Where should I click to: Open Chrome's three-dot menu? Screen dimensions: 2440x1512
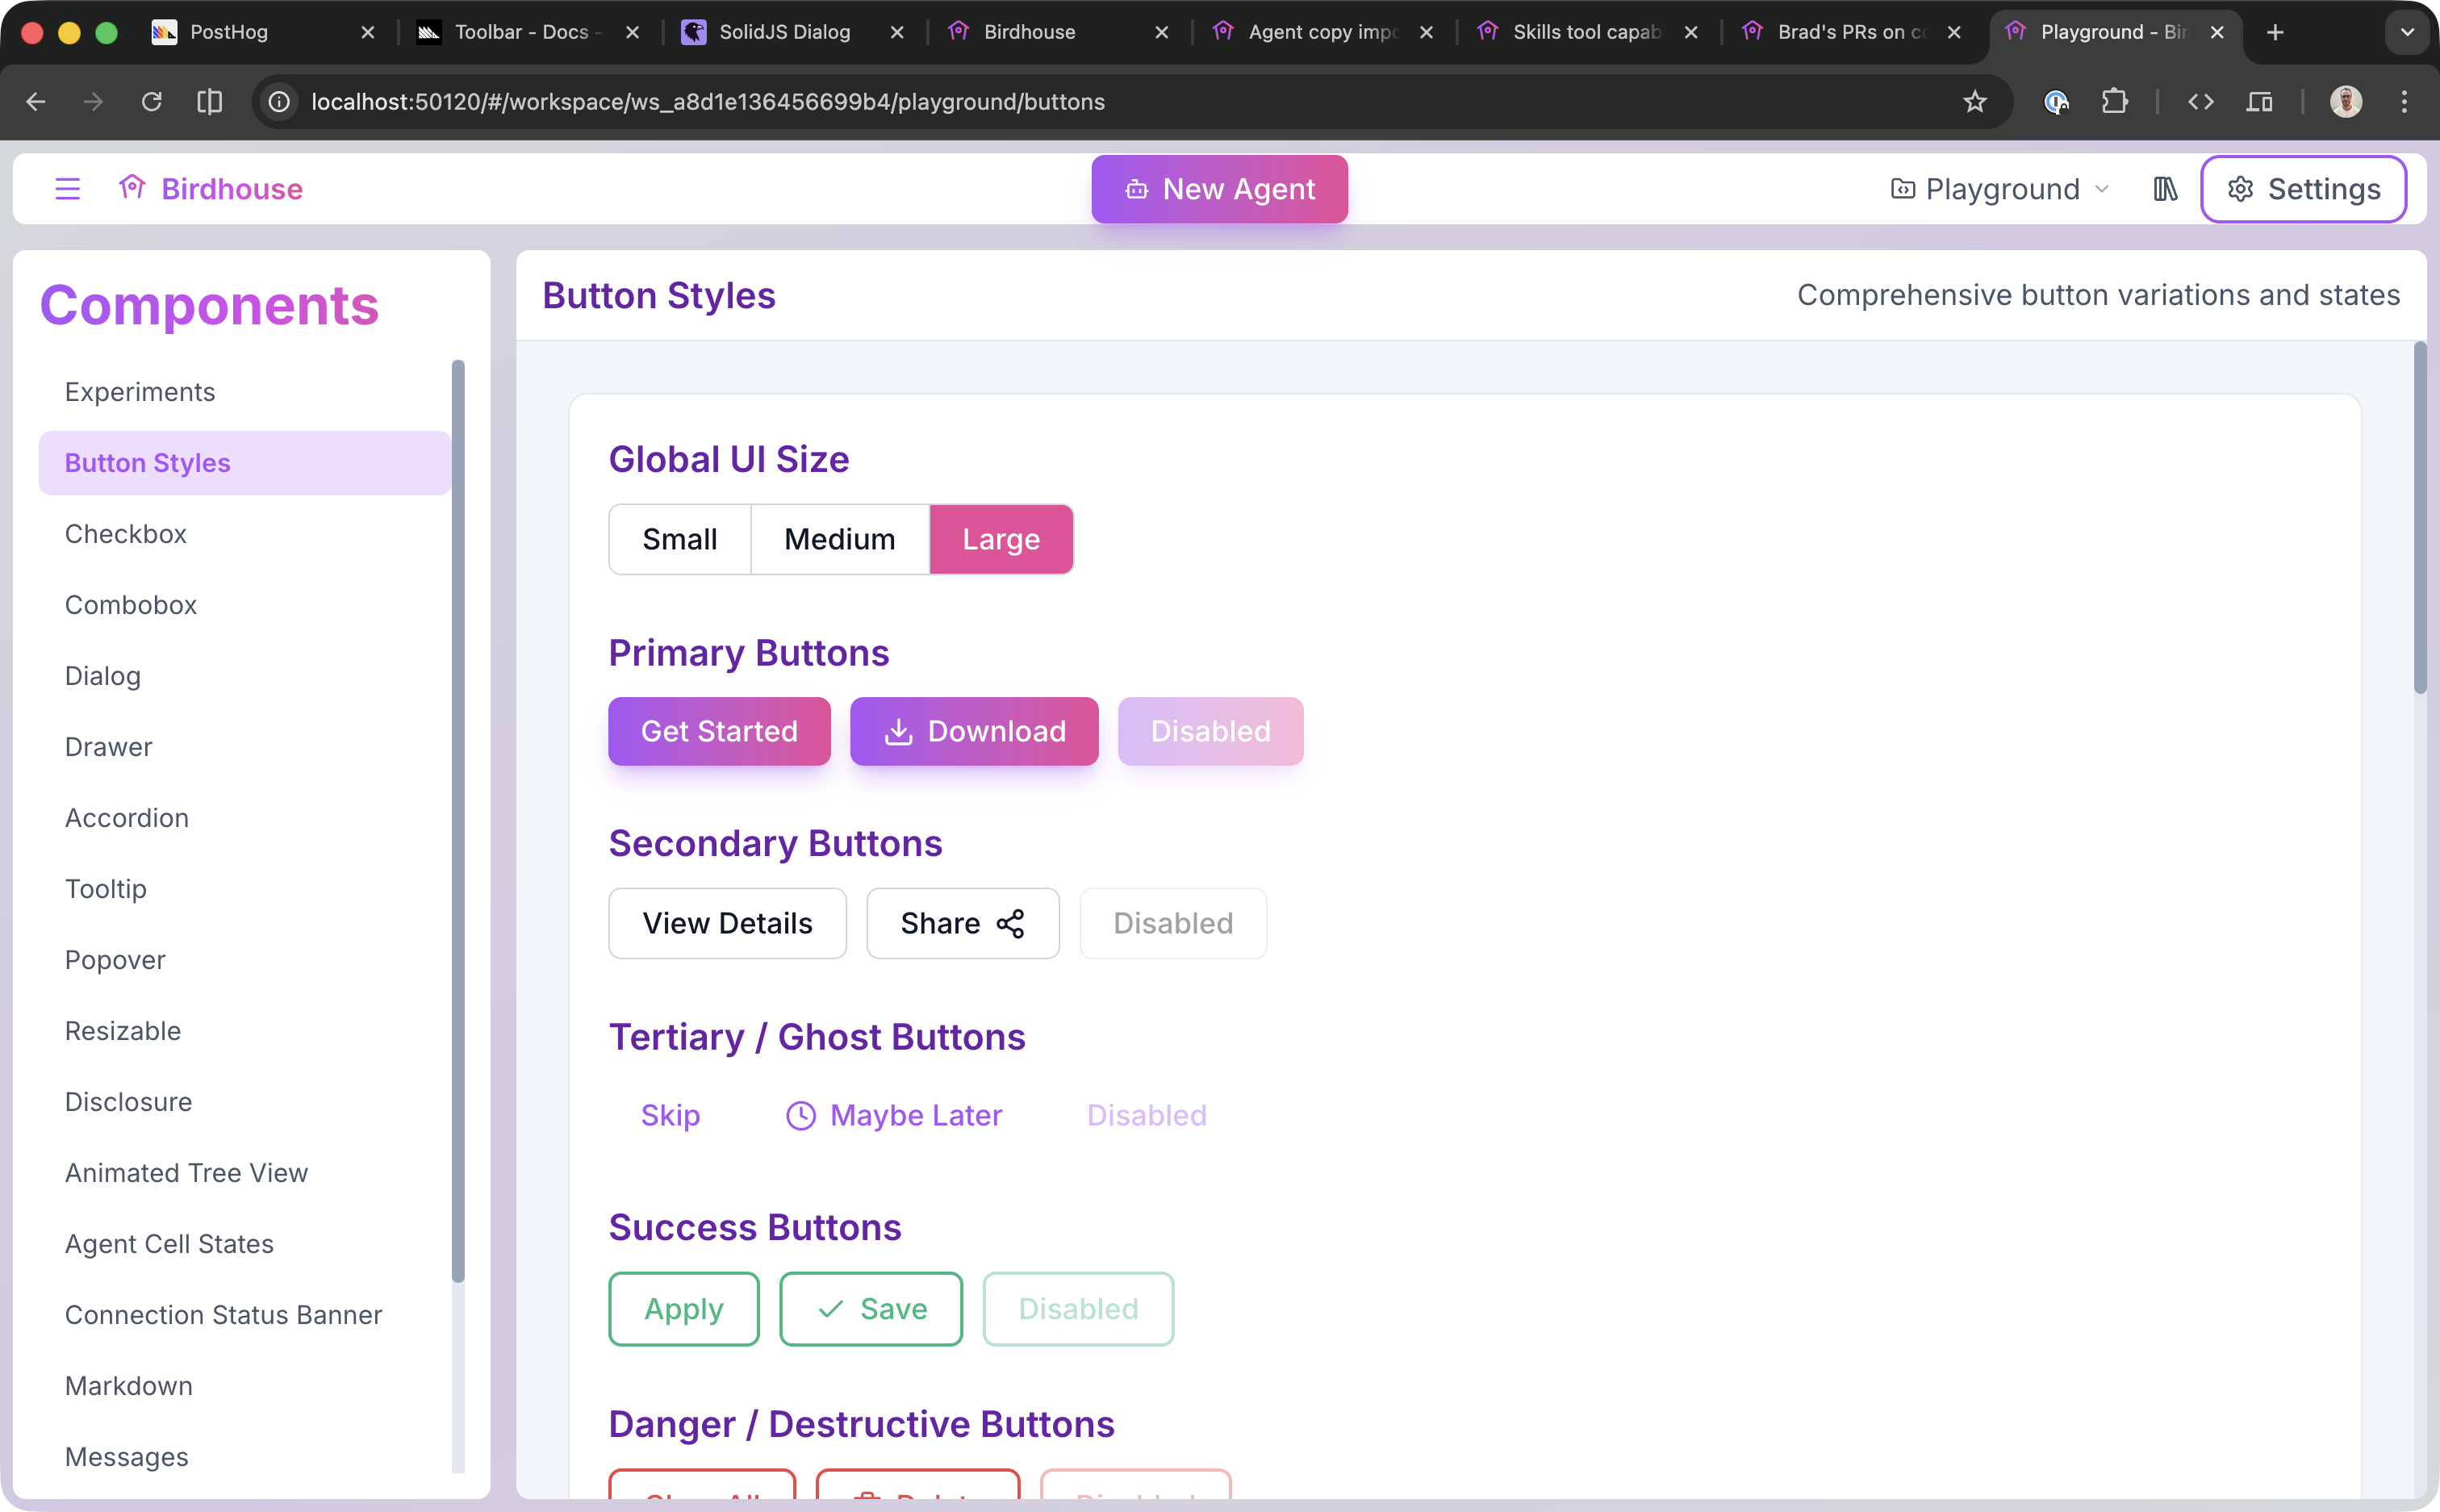pos(2404,102)
